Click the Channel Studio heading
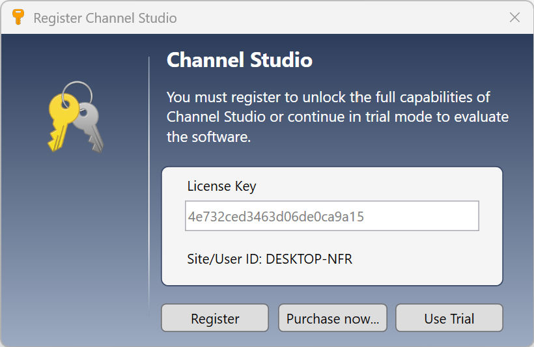Image resolution: width=534 pixels, height=347 pixels. (x=240, y=61)
